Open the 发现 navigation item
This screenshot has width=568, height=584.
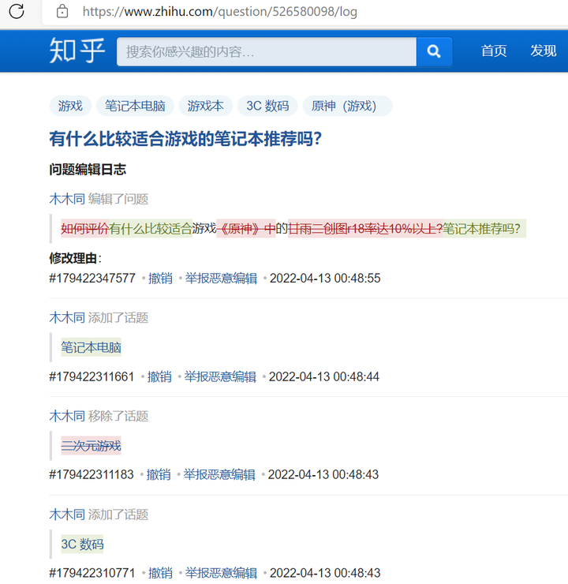click(543, 51)
